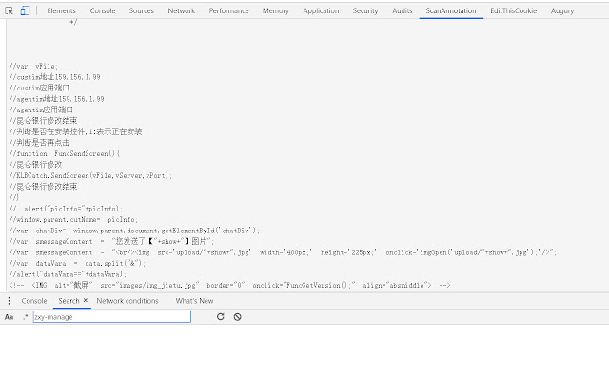Switch to the Security tab
The image size is (609, 381).
pos(365,10)
